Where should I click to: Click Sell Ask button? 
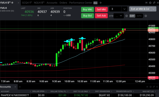click(x=101, y=16)
